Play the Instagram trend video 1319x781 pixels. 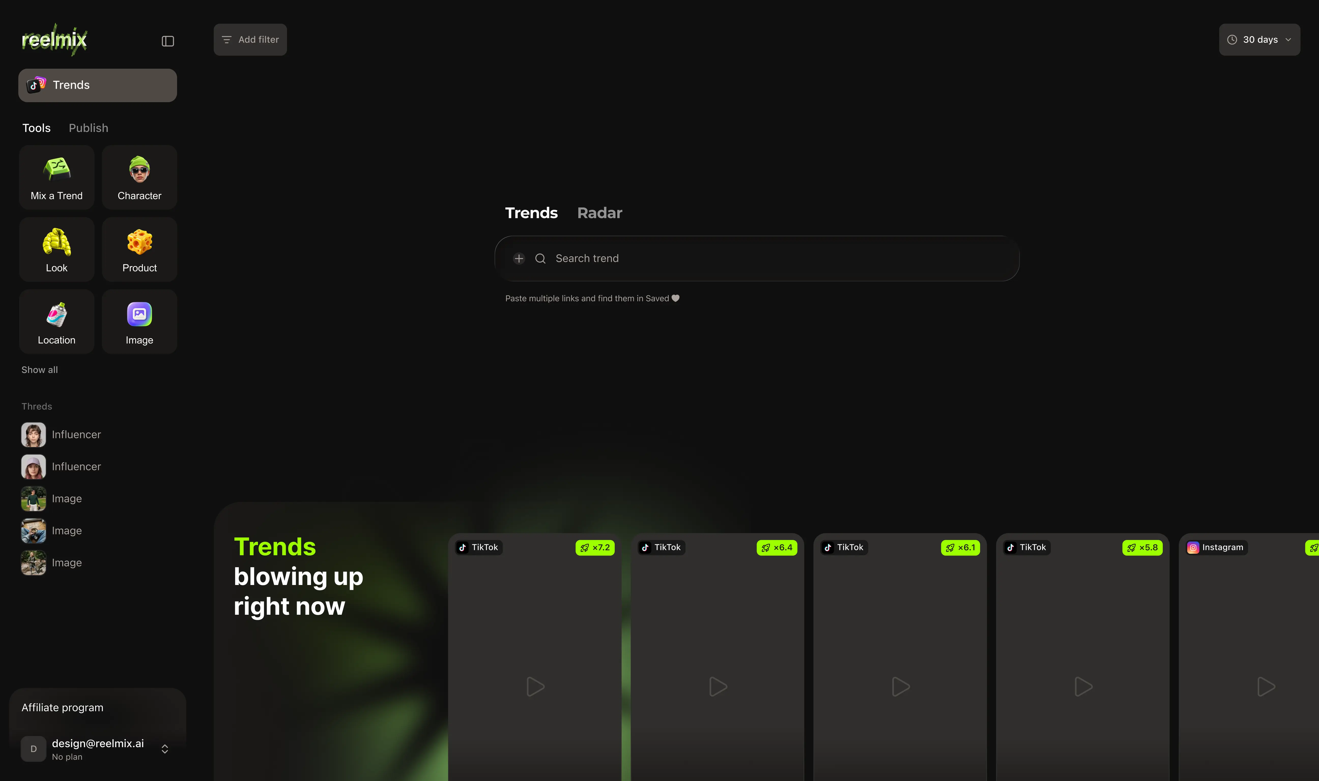[1266, 687]
